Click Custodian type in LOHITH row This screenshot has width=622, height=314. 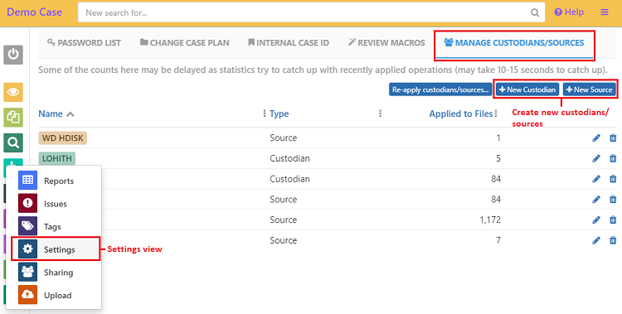click(289, 158)
